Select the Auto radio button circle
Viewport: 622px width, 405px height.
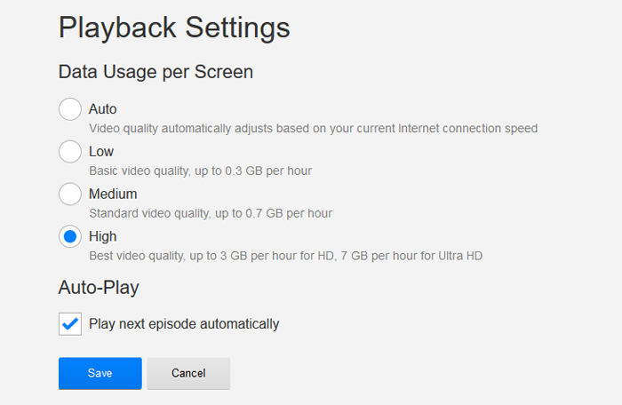[x=70, y=109]
